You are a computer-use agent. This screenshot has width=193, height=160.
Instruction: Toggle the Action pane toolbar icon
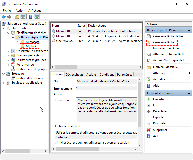[x=37, y=17]
